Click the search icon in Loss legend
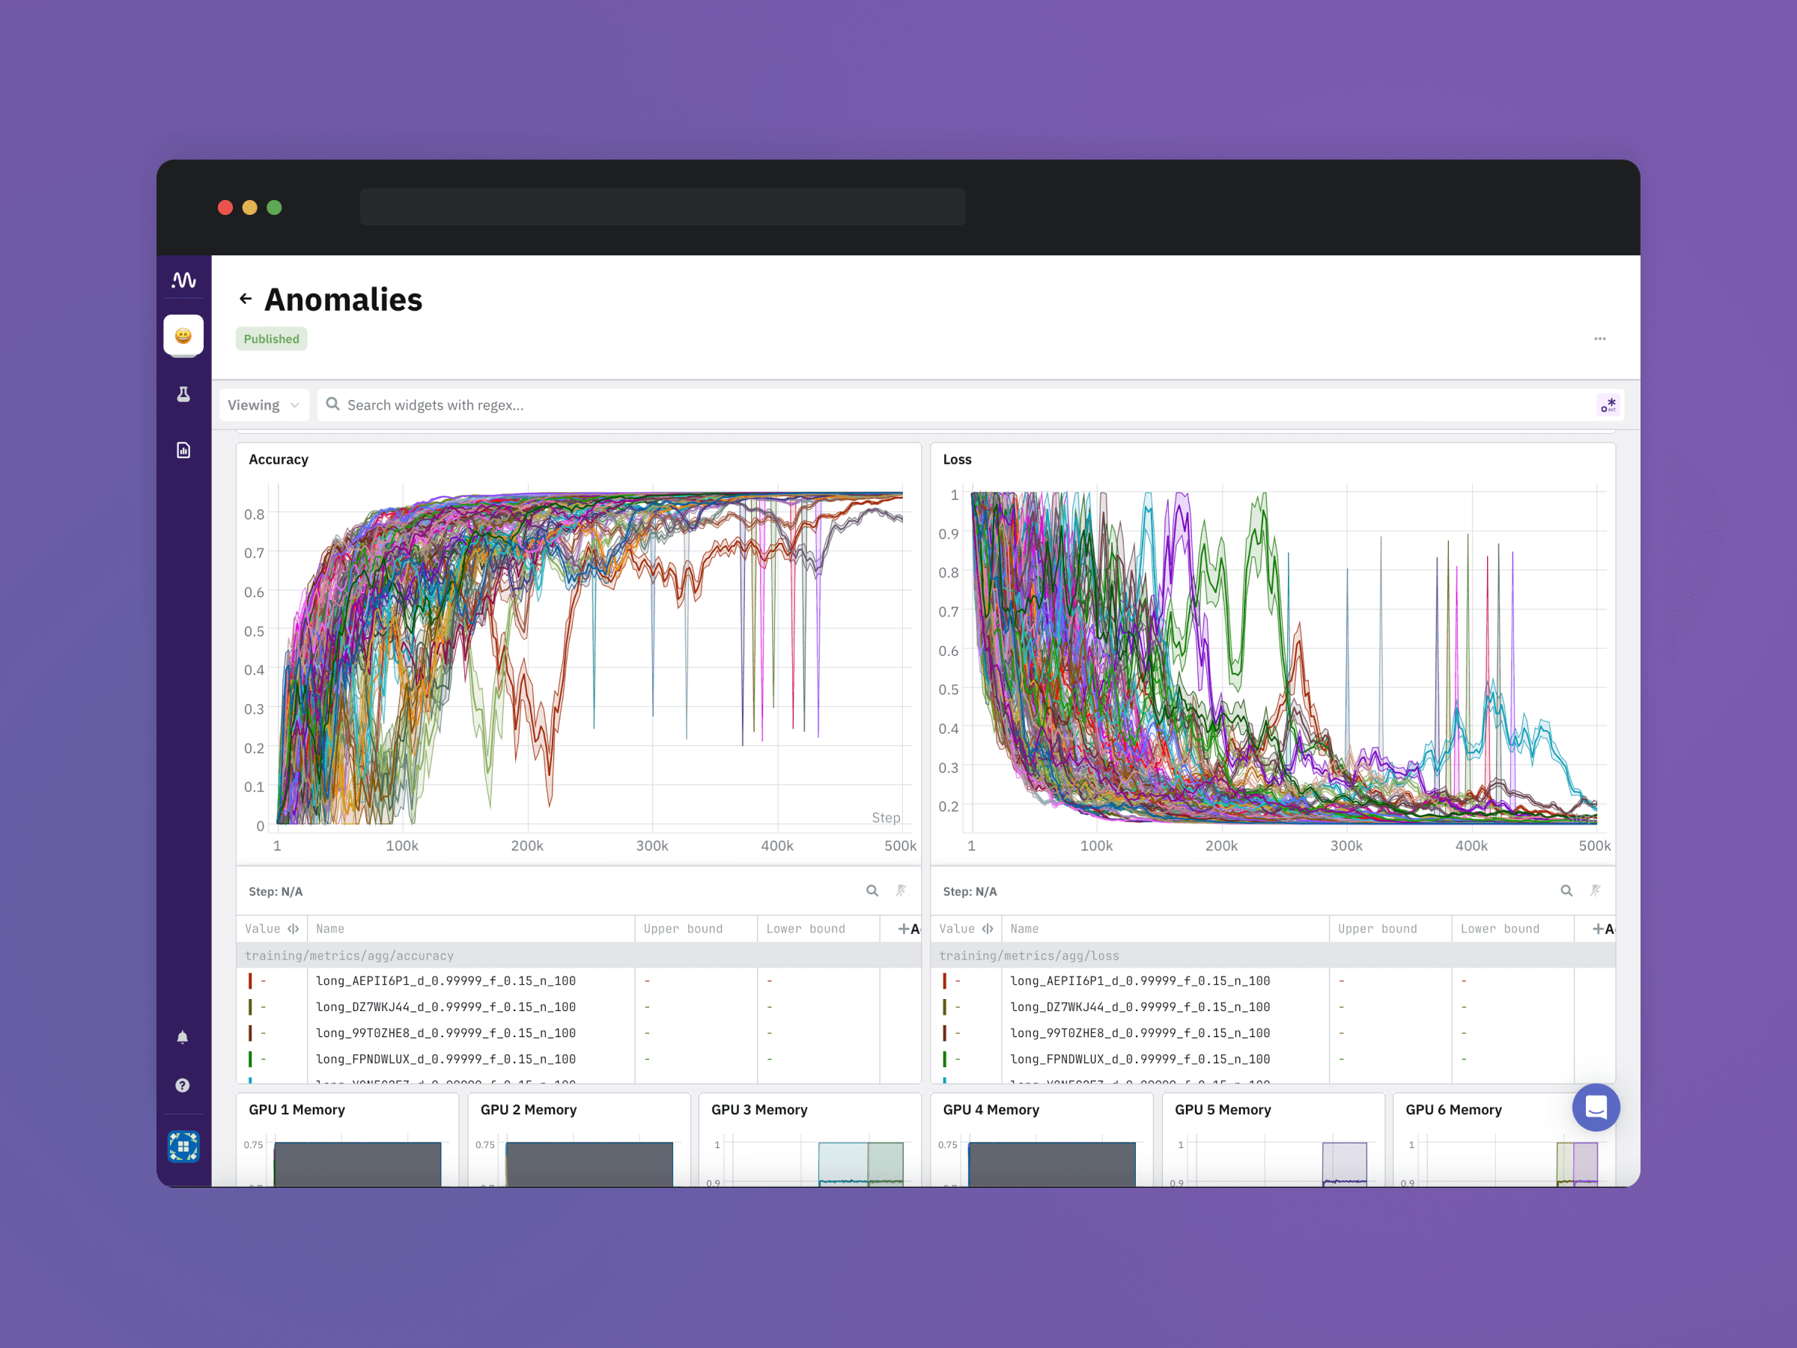The width and height of the screenshot is (1797, 1348). (x=1566, y=890)
